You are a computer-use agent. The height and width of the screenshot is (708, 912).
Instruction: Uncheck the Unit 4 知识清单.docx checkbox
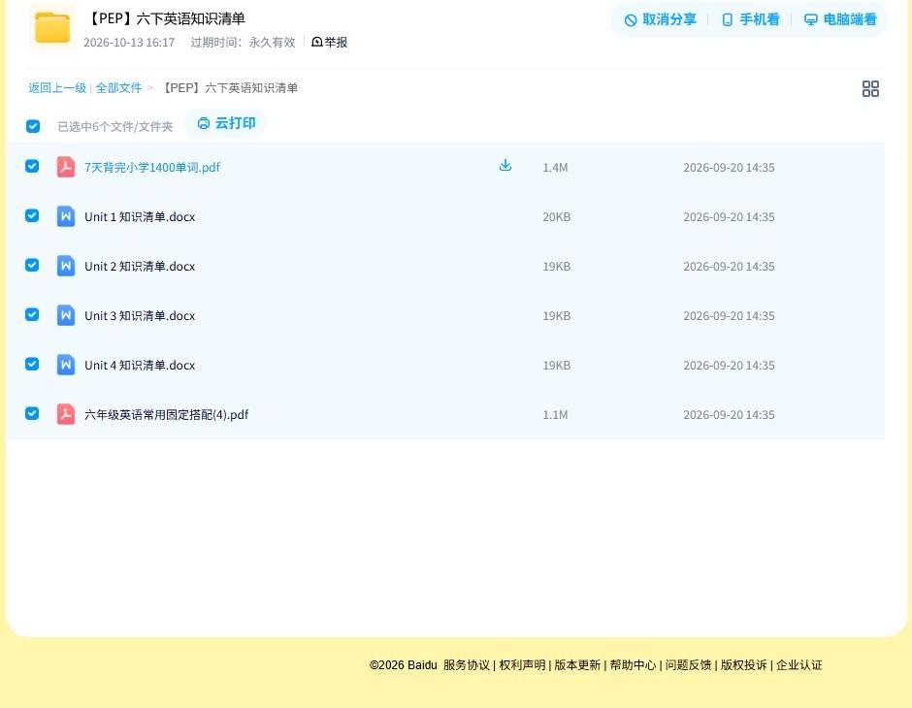32,364
